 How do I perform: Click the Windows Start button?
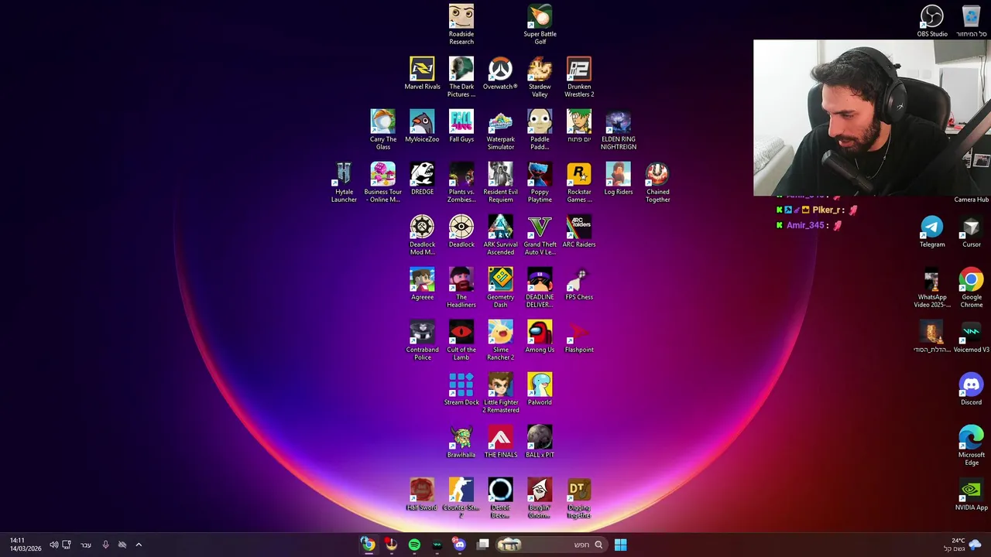tap(620, 545)
